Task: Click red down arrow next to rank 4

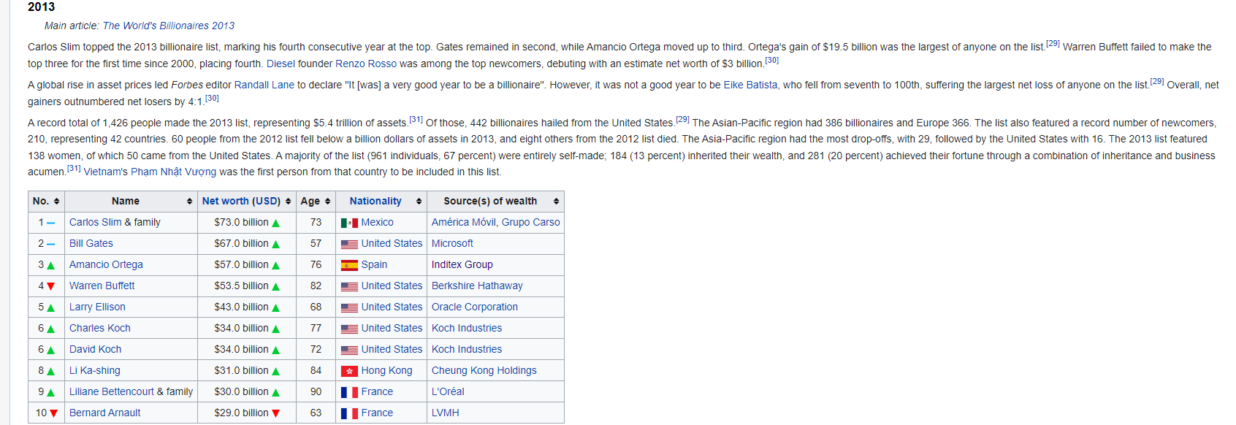Action: coord(50,287)
